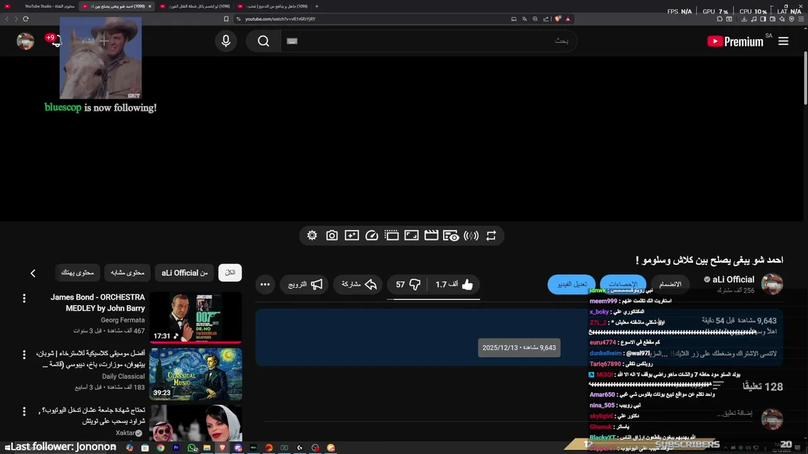Activate voice search microphone
The width and height of the screenshot is (808, 454).
(226, 41)
